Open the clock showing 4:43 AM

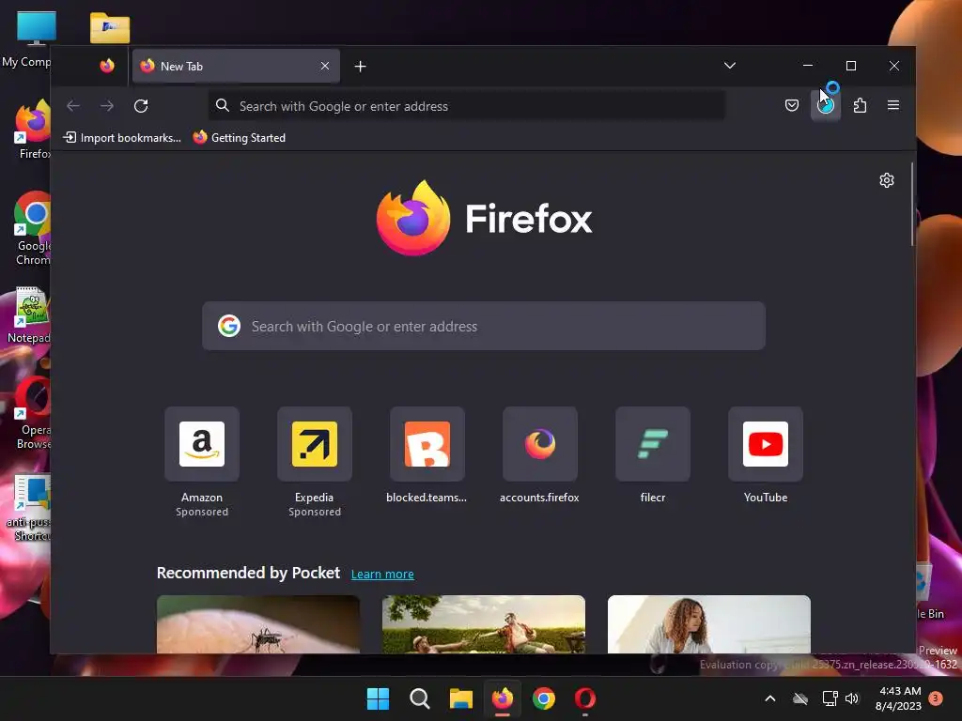(898, 698)
